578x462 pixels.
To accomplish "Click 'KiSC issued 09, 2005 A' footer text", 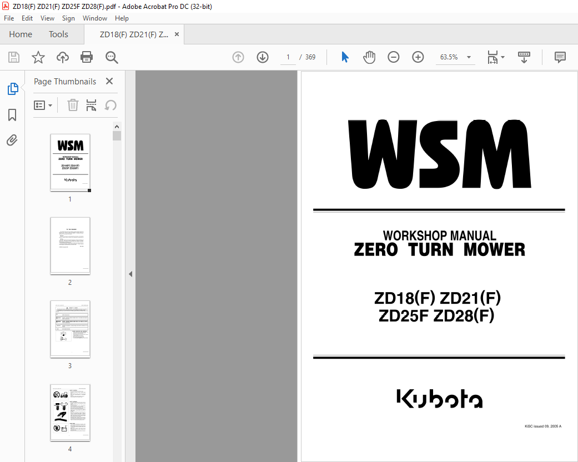I will tap(543, 426).
